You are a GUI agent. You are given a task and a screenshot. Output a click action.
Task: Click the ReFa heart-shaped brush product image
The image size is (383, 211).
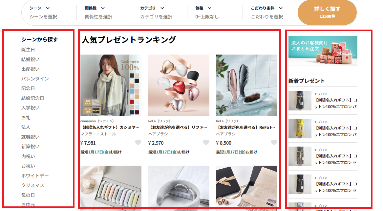pyautogui.click(x=178, y=85)
